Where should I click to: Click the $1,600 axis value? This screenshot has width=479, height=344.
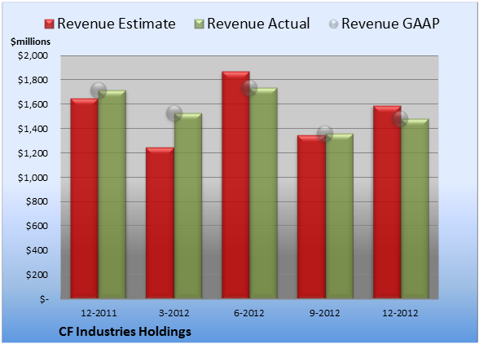[33, 104]
